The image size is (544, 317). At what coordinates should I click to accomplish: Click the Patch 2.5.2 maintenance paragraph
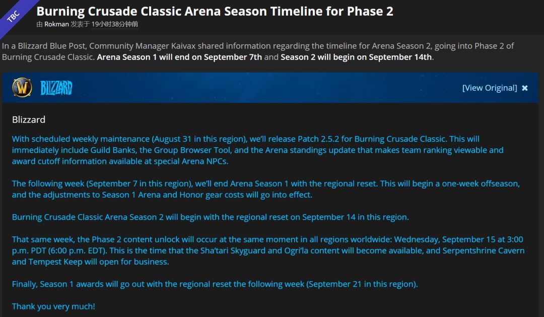(x=257, y=150)
